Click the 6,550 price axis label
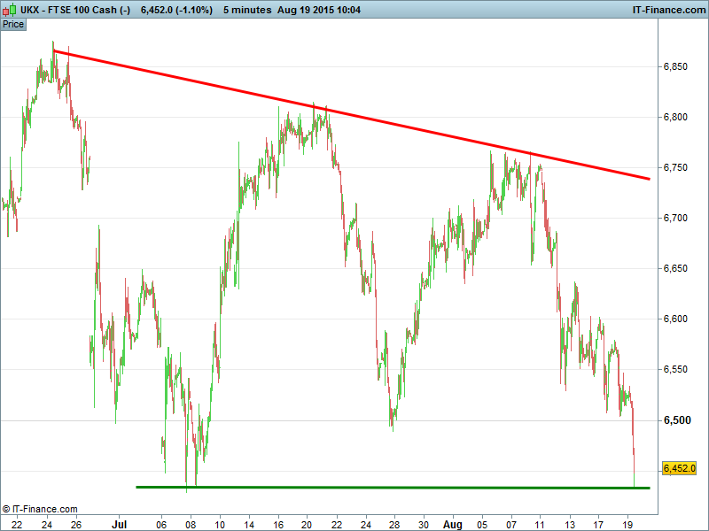The width and height of the screenshot is (709, 531). pos(675,369)
